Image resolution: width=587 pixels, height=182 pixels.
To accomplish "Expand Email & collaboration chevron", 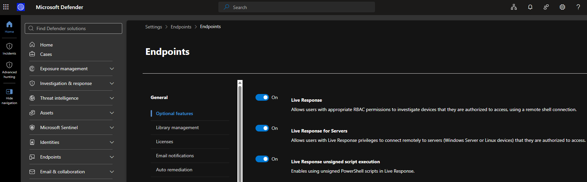I will pyautogui.click(x=112, y=172).
